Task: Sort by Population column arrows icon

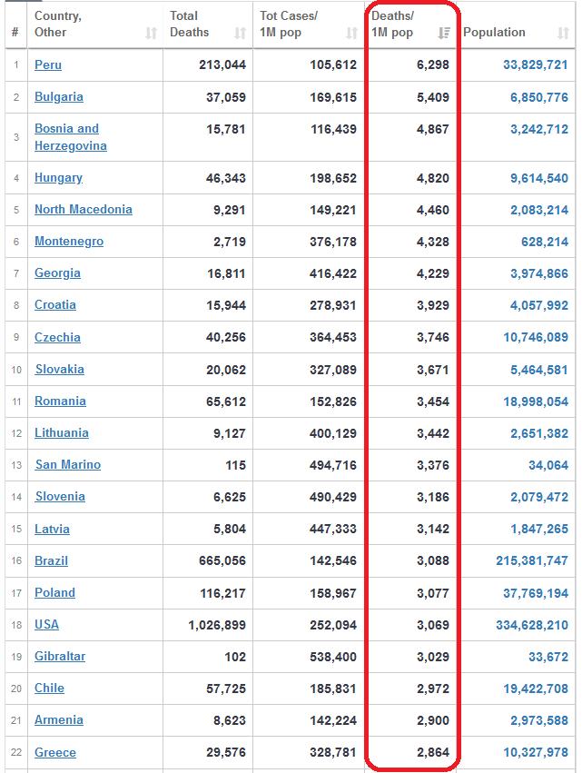Action: pos(563,33)
